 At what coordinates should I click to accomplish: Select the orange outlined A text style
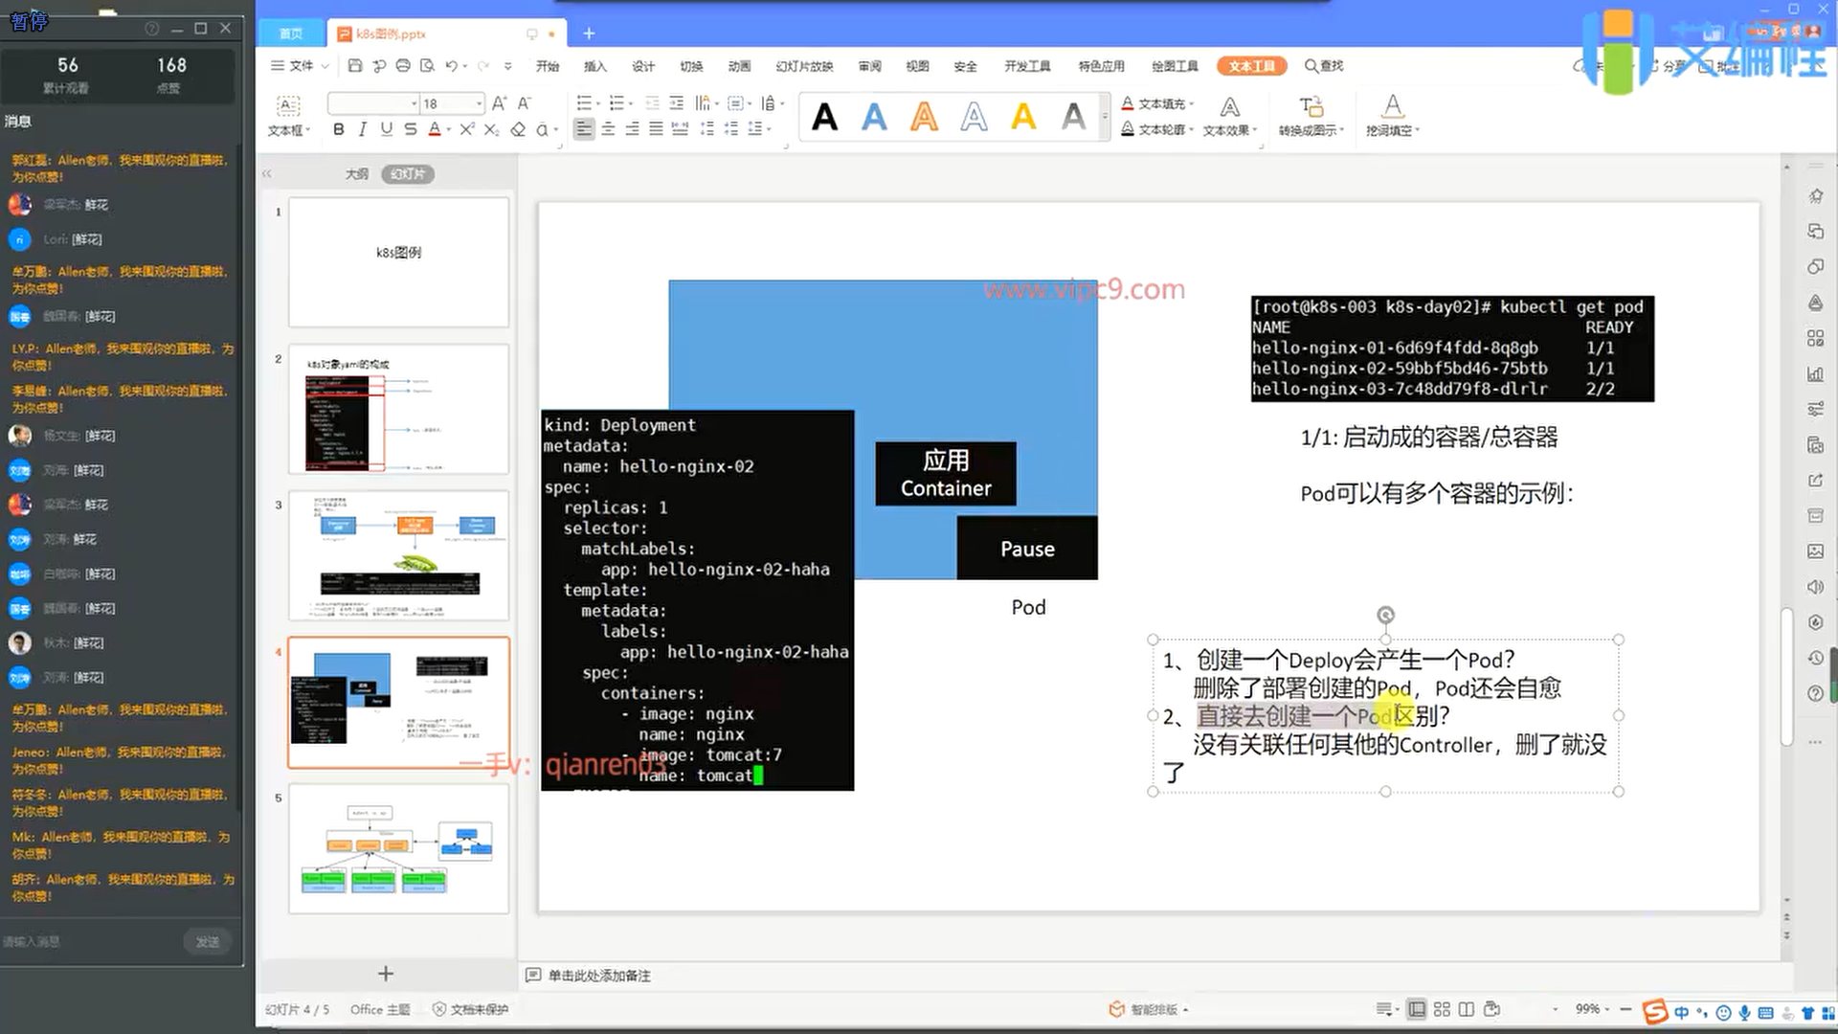pyautogui.click(x=924, y=117)
